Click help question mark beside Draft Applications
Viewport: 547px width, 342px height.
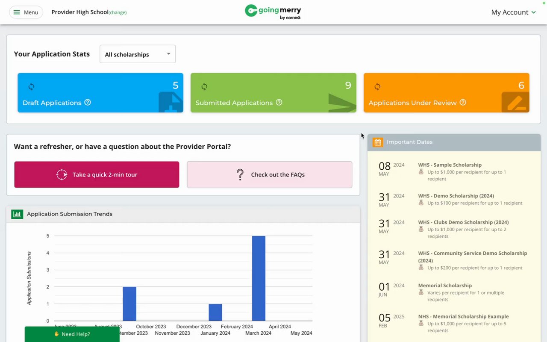click(88, 103)
